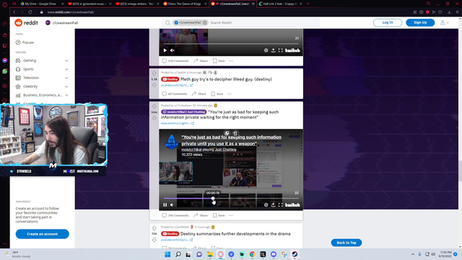Play the top Twitch clip
The image size is (462, 260).
tap(165, 51)
